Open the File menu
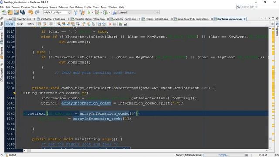This screenshot has height=157, width=279. pos(2,7)
